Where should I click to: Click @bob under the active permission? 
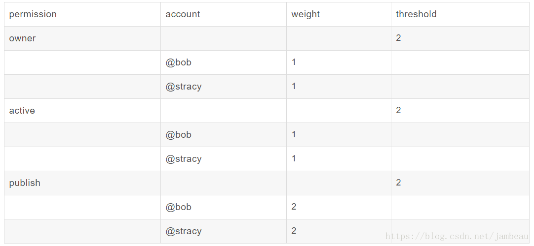[x=179, y=135]
